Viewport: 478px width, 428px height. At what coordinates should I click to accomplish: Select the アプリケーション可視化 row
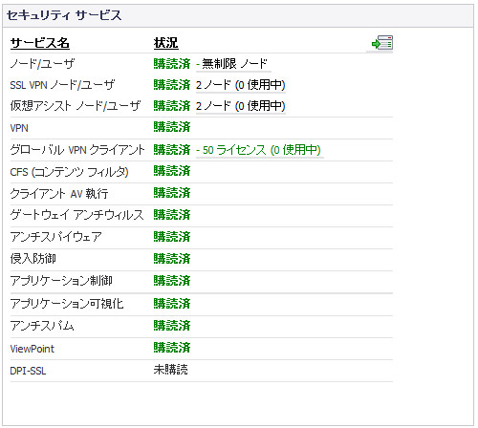(202, 304)
